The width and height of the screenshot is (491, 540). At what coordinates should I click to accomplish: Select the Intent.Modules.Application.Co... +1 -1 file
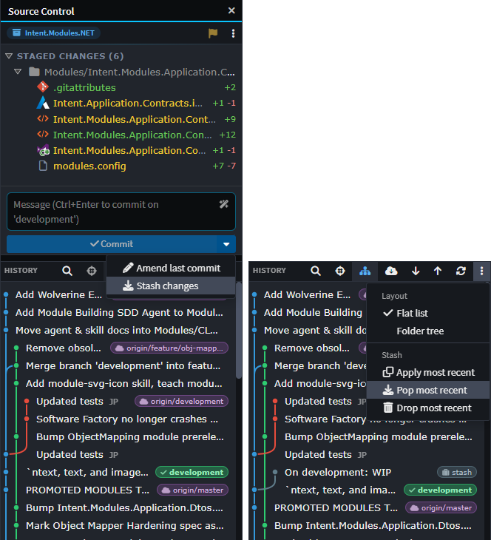tap(121, 150)
